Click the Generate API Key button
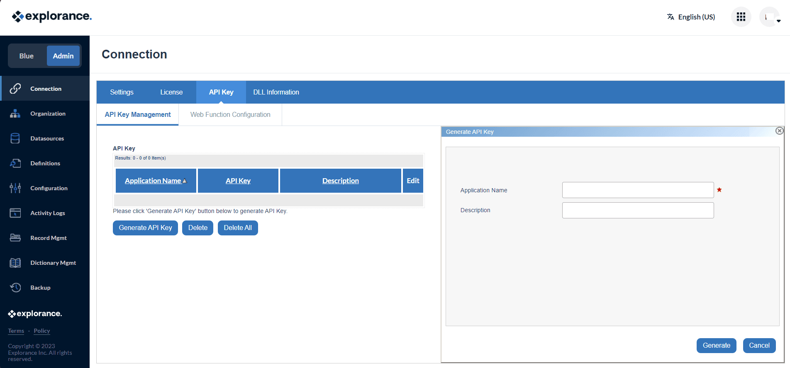 click(145, 228)
